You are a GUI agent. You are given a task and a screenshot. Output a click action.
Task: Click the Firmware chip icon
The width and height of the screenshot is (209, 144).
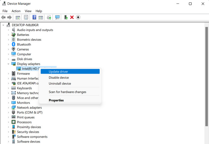13,73
